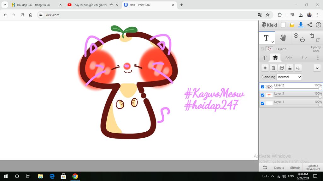Open media controls icon in Chrome toolbar
323x181 pixels.
pos(292,15)
